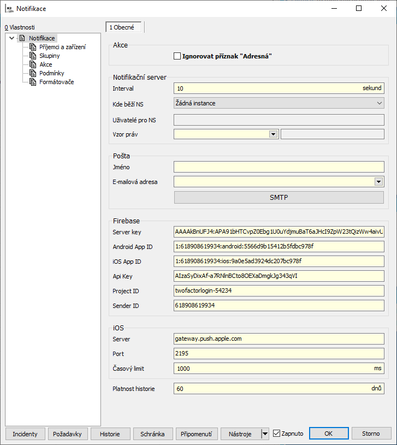This screenshot has width=397, height=445.
Task: Open the Nástroje dropdown arrow
Action: point(265,434)
